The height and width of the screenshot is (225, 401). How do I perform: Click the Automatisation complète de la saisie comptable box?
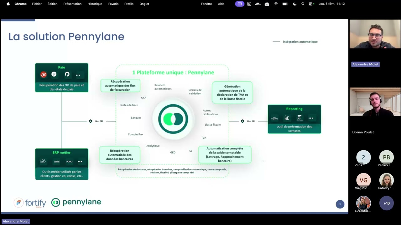click(x=225, y=154)
